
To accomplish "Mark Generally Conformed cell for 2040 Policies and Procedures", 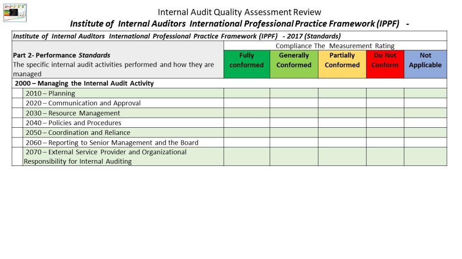I will [x=294, y=123].
